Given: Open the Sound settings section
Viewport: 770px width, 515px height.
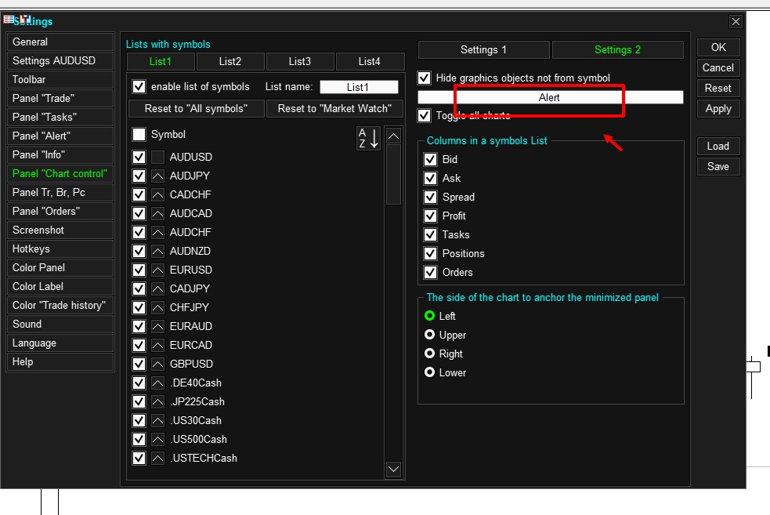Looking at the screenshot, I should (60, 325).
